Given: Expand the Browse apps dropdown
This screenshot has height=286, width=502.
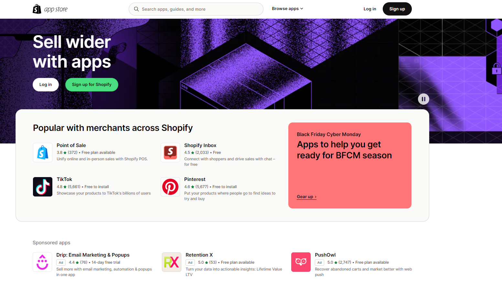Looking at the screenshot, I should (287, 9).
